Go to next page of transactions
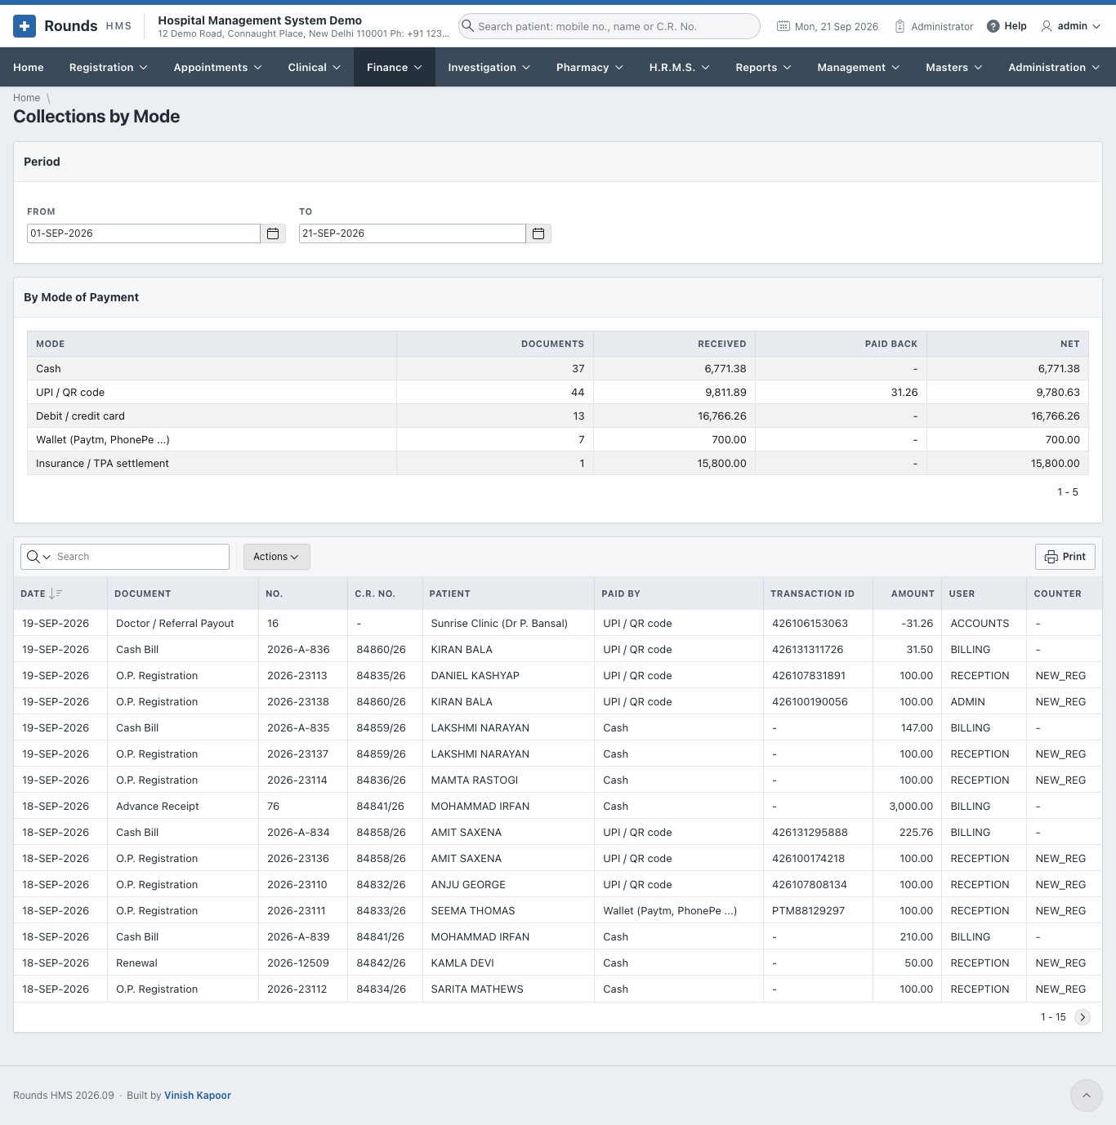Viewport: 1116px width, 1125px height. [x=1083, y=1017]
